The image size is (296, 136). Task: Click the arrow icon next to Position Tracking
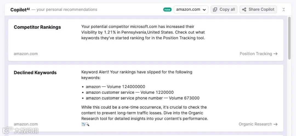tap(275, 54)
